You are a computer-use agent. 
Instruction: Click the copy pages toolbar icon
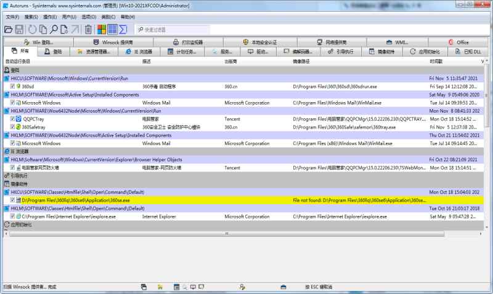click(43, 30)
